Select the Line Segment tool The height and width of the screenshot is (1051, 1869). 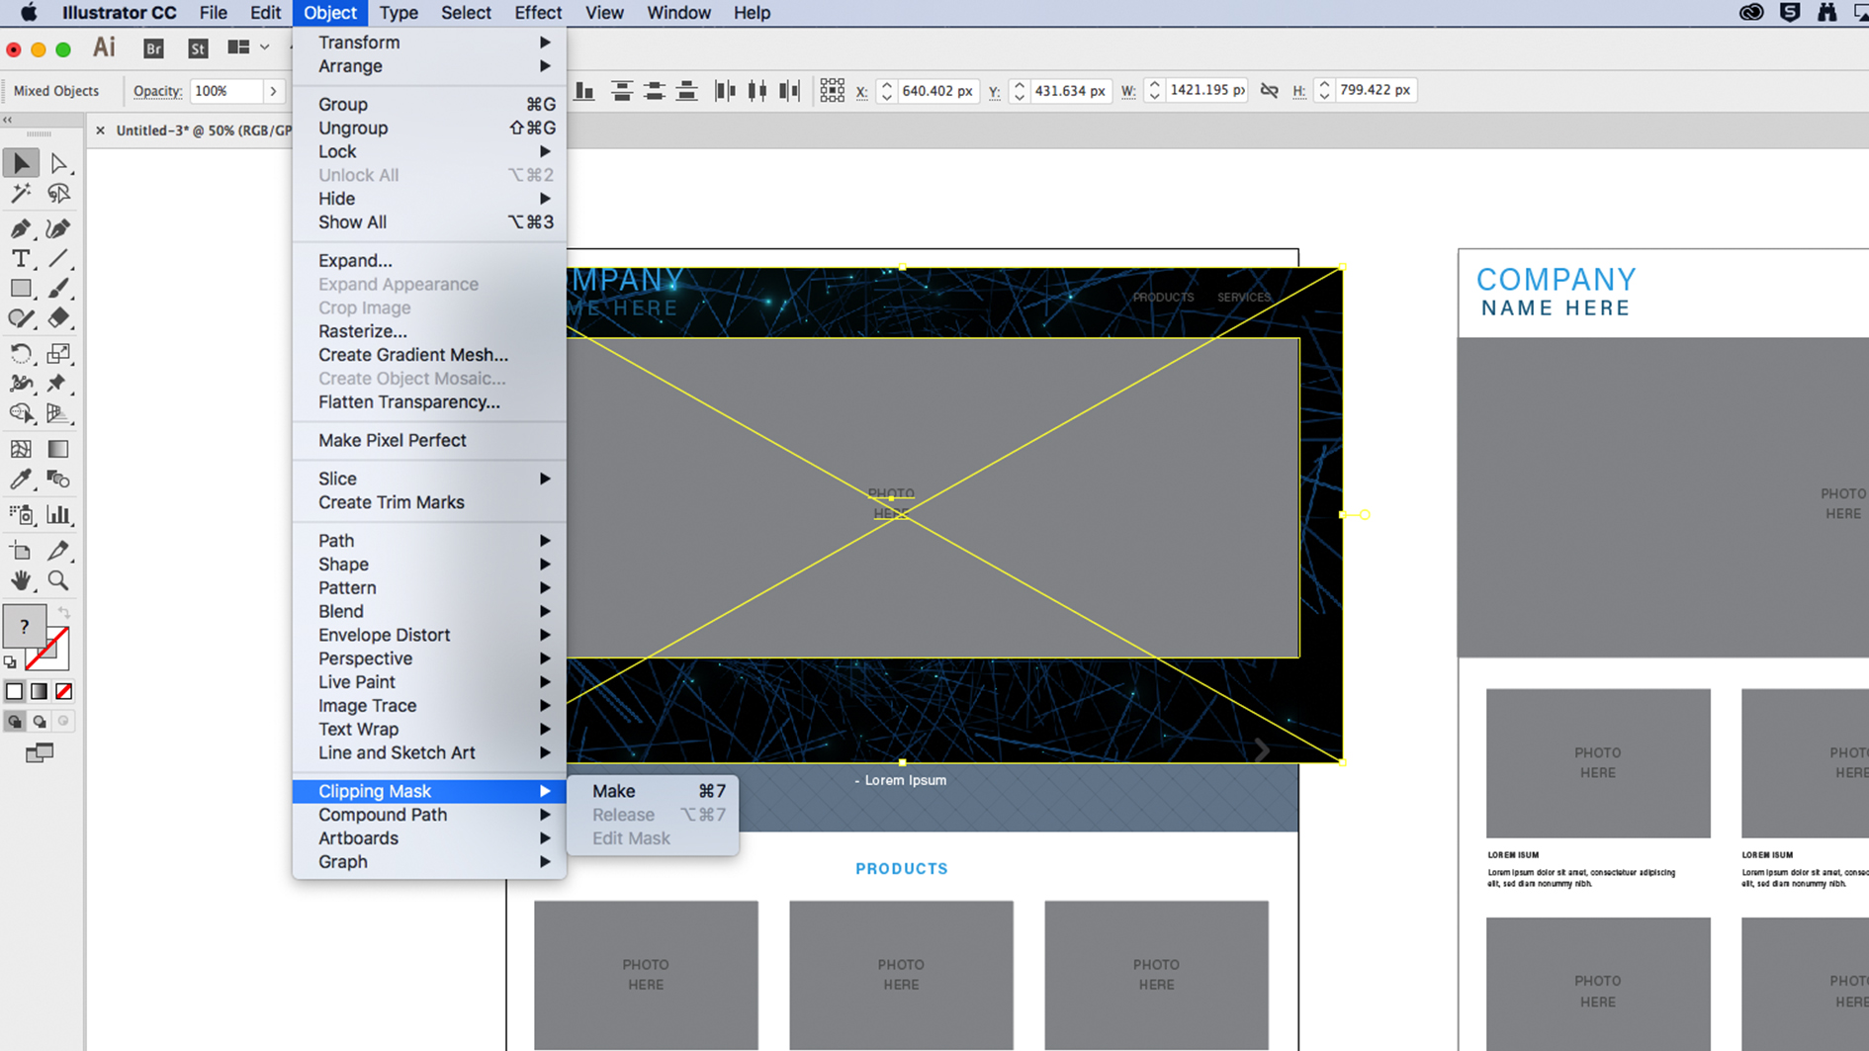coord(58,258)
